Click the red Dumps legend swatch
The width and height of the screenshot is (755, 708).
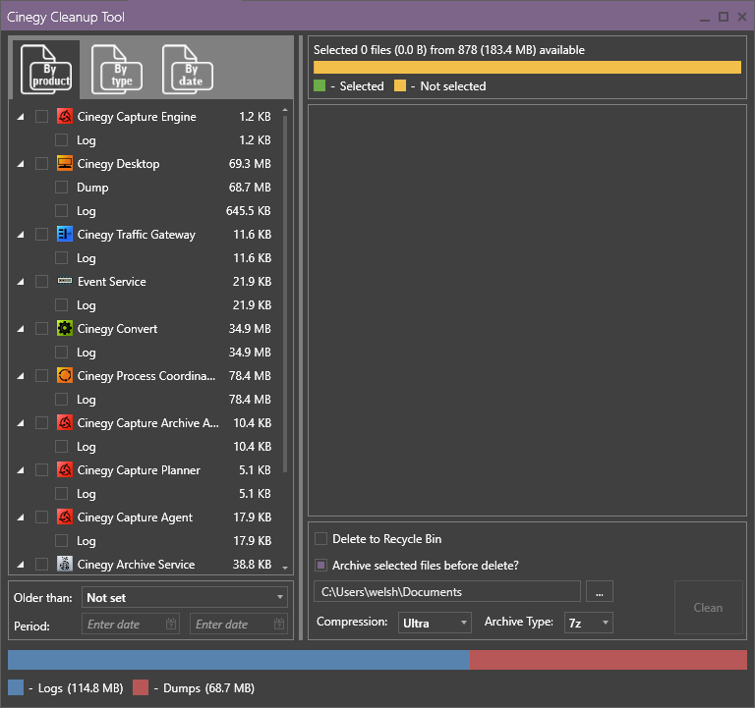(141, 687)
